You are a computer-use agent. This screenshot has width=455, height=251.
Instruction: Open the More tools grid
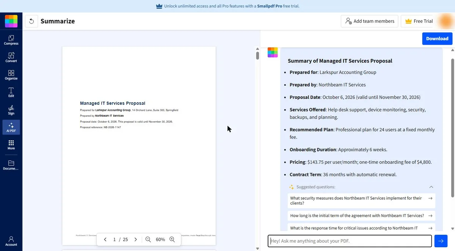point(11,145)
